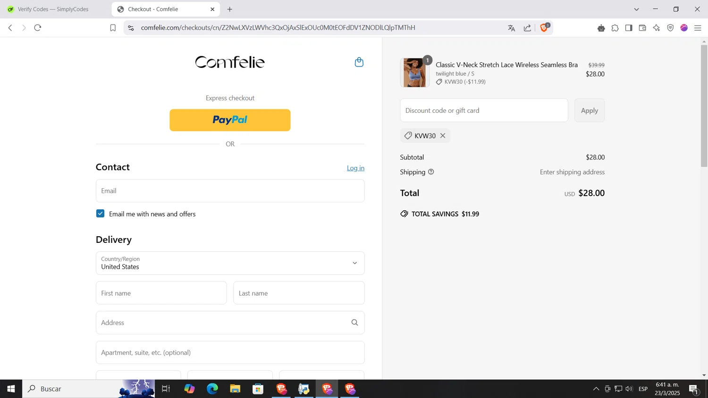Open the browser translate icon

(x=511, y=28)
